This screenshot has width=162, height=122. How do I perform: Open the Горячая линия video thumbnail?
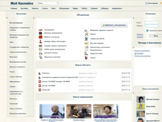click(x=79, y=111)
